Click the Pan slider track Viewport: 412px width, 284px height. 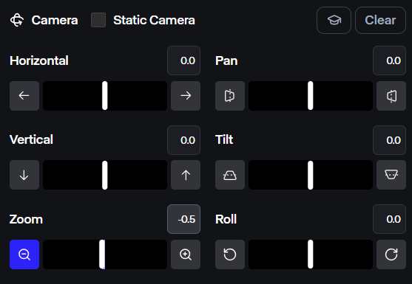(311, 96)
